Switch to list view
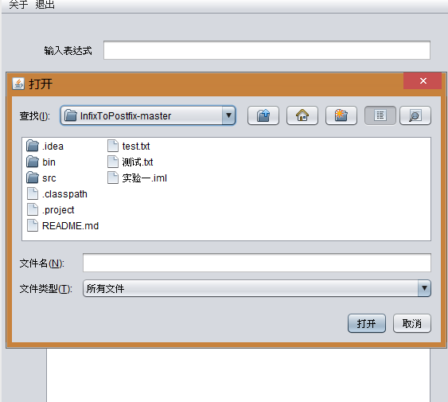The image size is (448, 402). (x=380, y=115)
